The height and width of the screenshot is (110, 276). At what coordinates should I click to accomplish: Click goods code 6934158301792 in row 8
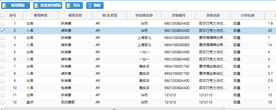click(x=177, y=74)
